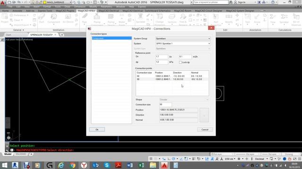This screenshot has height=169, width=302.
Task: Click the Connection size input field
Action: point(165,105)
